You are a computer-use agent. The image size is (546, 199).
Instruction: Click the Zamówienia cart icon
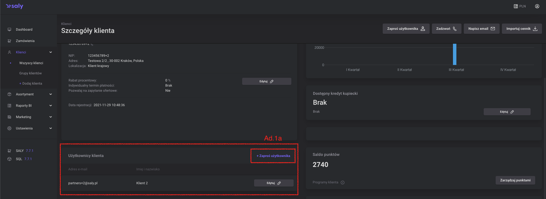(x=9, y=41)
